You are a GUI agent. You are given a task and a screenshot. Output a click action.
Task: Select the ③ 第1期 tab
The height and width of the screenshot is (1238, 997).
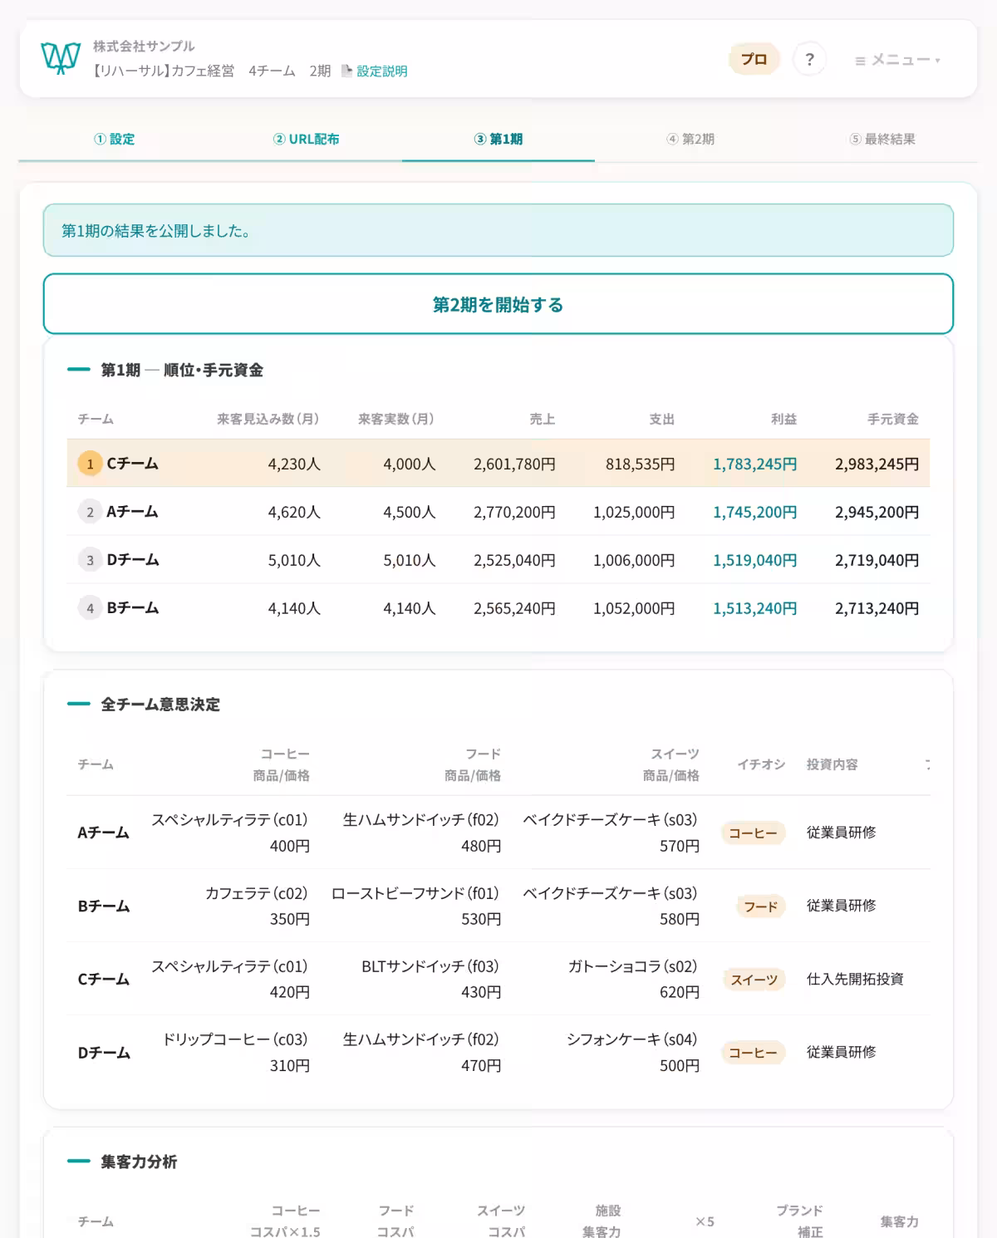(498, 139)
